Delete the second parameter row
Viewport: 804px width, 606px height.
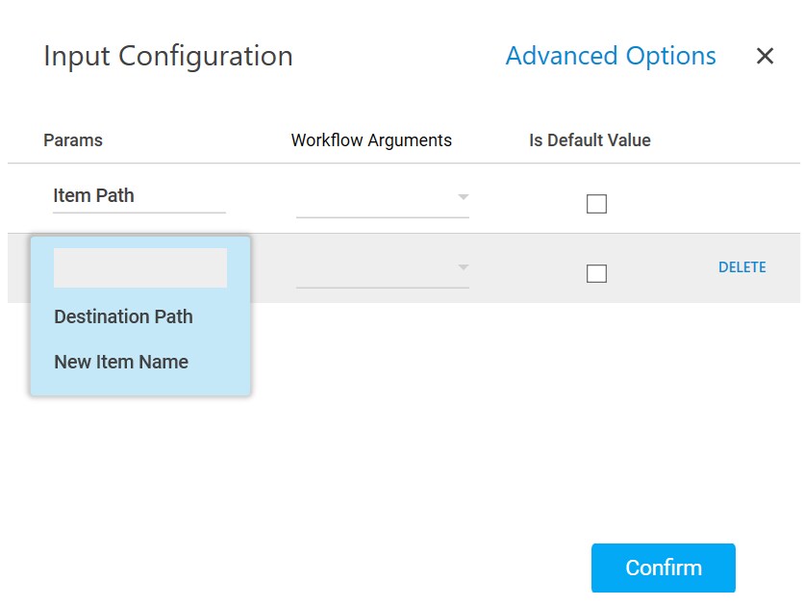[x=741, y=267]
